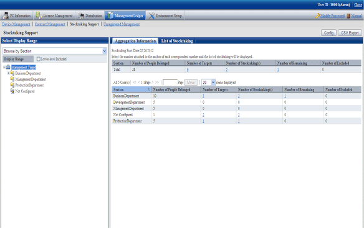Click the License Management icon
364x228 pixels.
coord(39,16)
